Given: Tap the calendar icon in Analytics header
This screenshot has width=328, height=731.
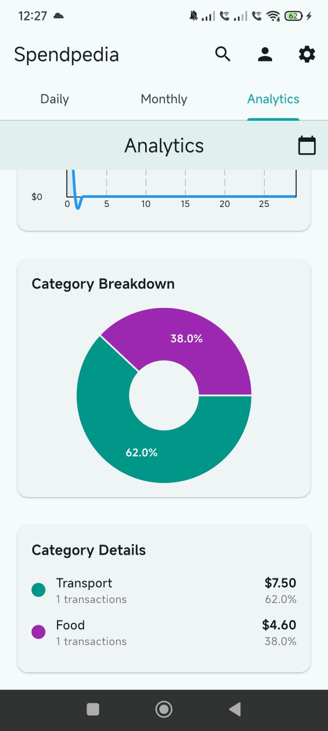Looking at the screenshot, I should click(x=307, y=146).
